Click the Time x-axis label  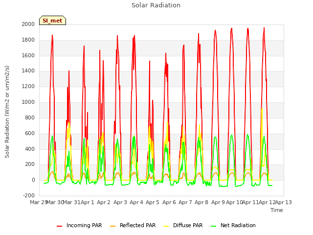pos(276,210)
